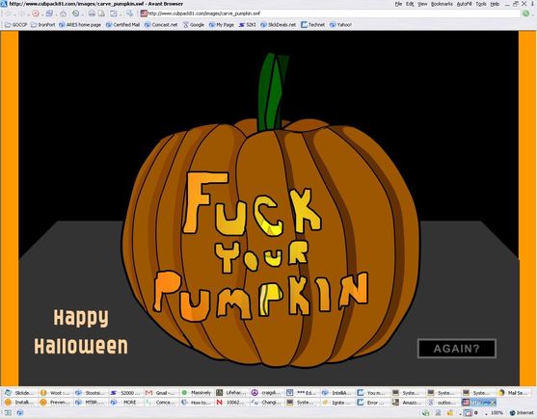Switch to the How to... tab
Viewport: 537px width, 419px height.
pos(197,403)
